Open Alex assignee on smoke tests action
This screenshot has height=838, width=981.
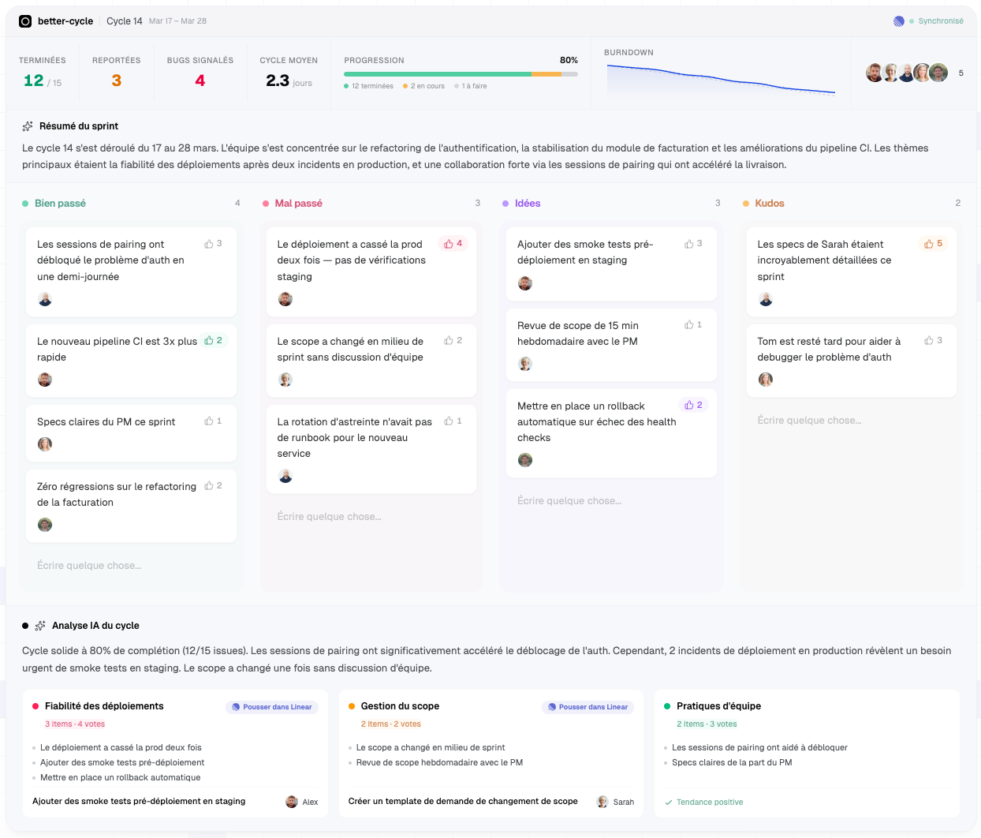click(301, 802)
